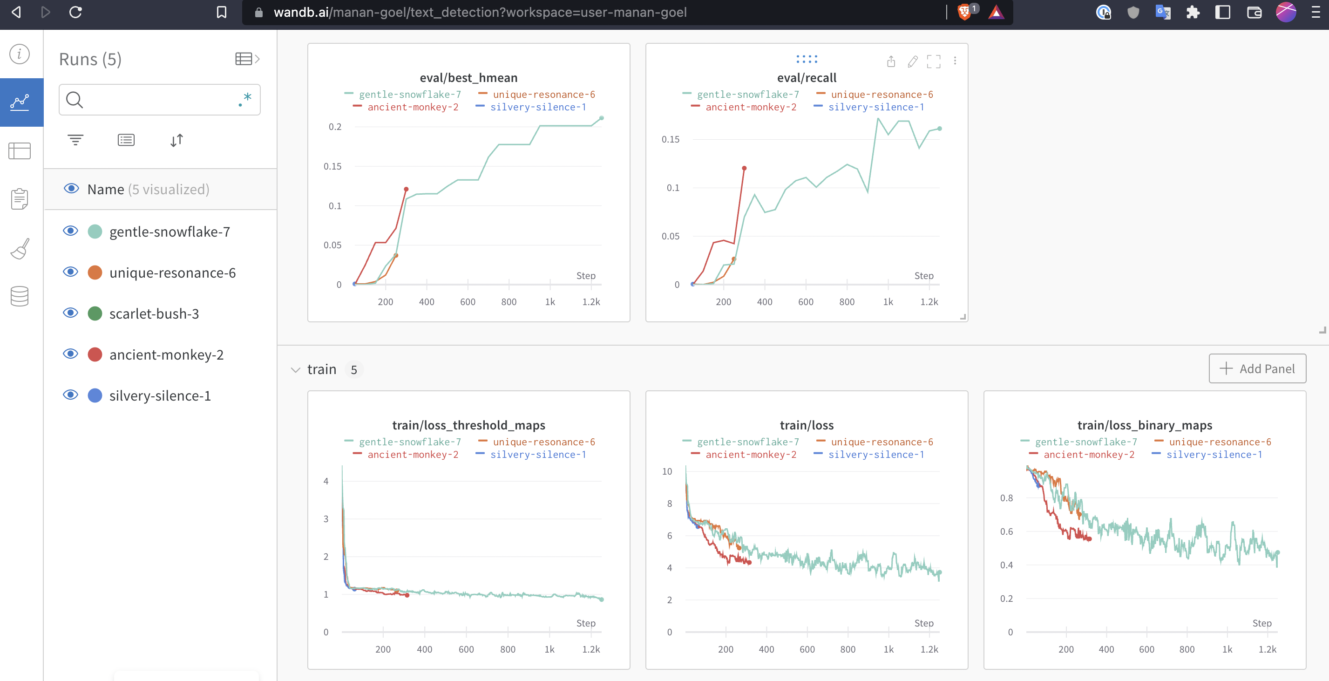Hide the gentle-snowflake-7 run

pos(71,231)
